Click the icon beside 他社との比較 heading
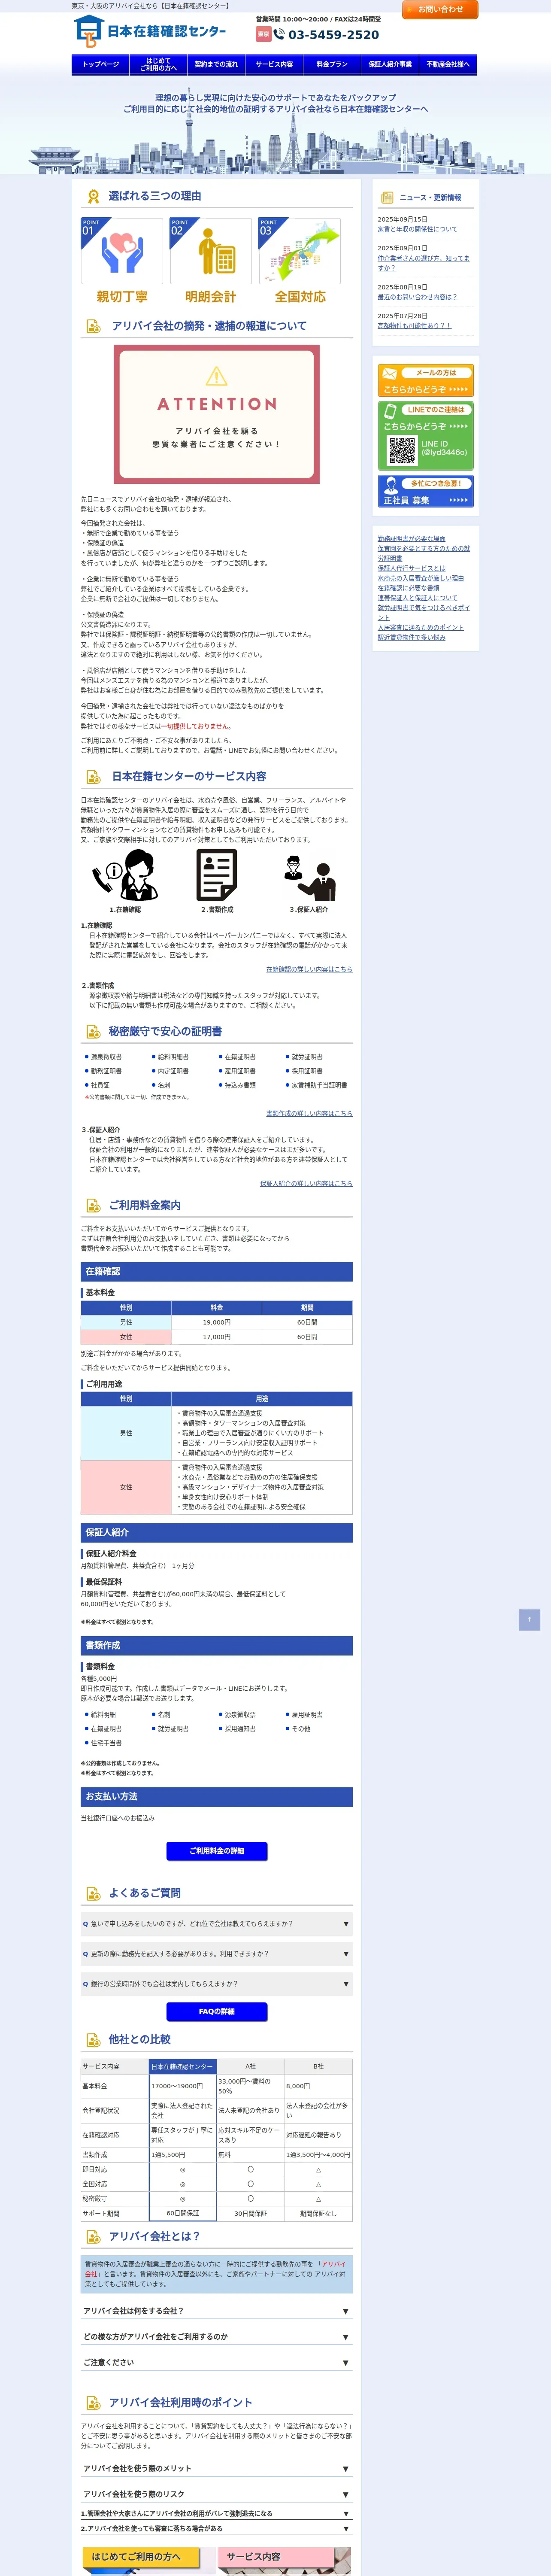Image resolution: width=551 pixels, height=2576 pixels. [x=93, y=2040]
